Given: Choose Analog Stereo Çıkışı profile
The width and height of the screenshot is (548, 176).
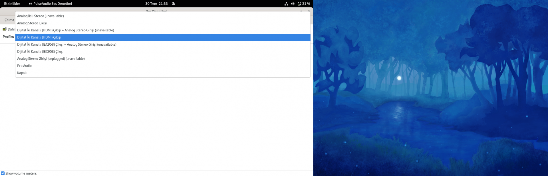Looking at the screenshot, I should coord(163,23).
